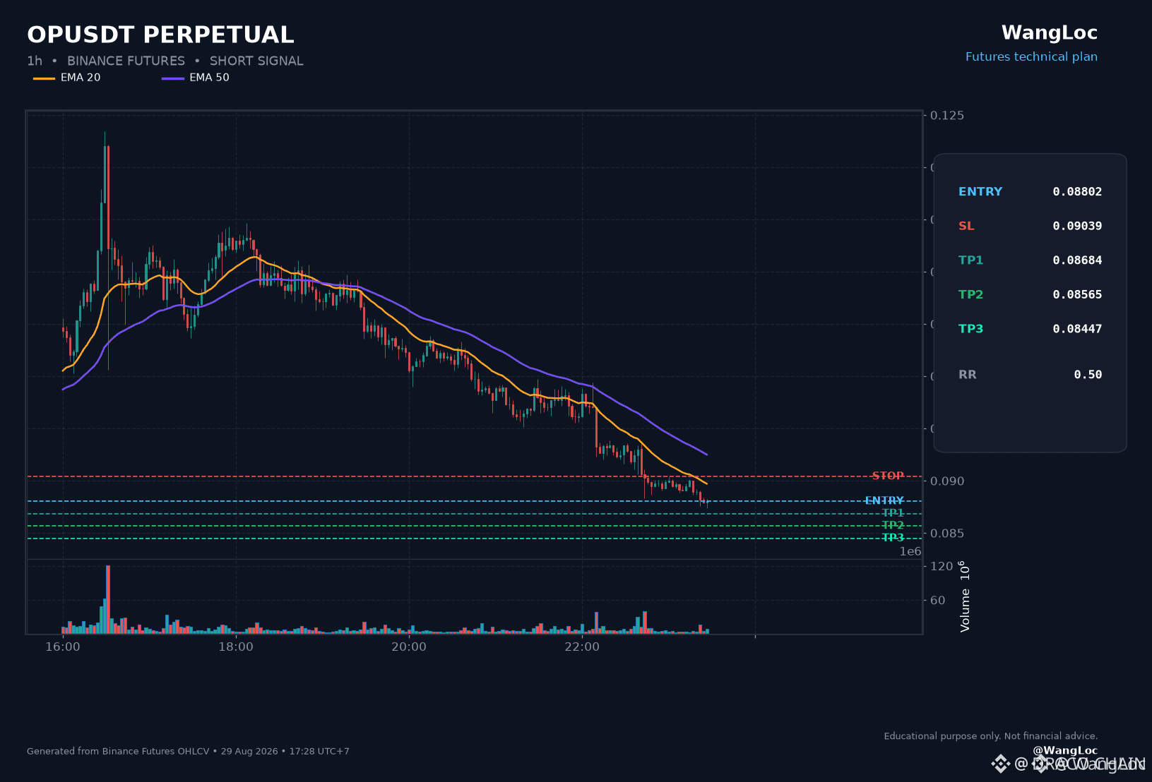This screenshot has width=1152, height=782.
Task: Click the bold WangLoc author name at top
Action: coord(1050,32)
